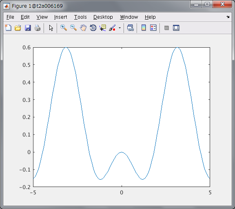This screenshot has height=209, width=235.
Task: Open the Tools menu
Action: [80, 17]
